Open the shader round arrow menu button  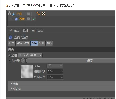[x=23, y=61]
